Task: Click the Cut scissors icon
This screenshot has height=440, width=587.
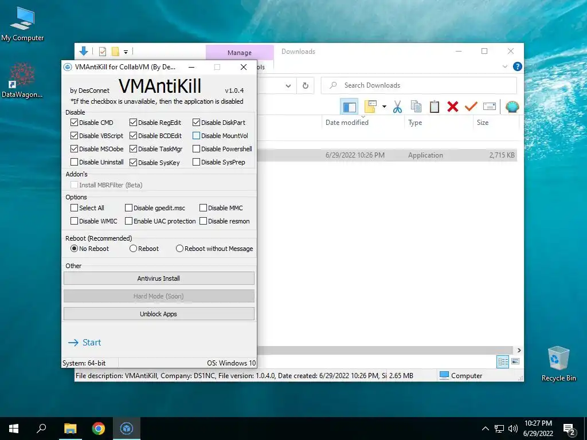Action: point(398,107)
